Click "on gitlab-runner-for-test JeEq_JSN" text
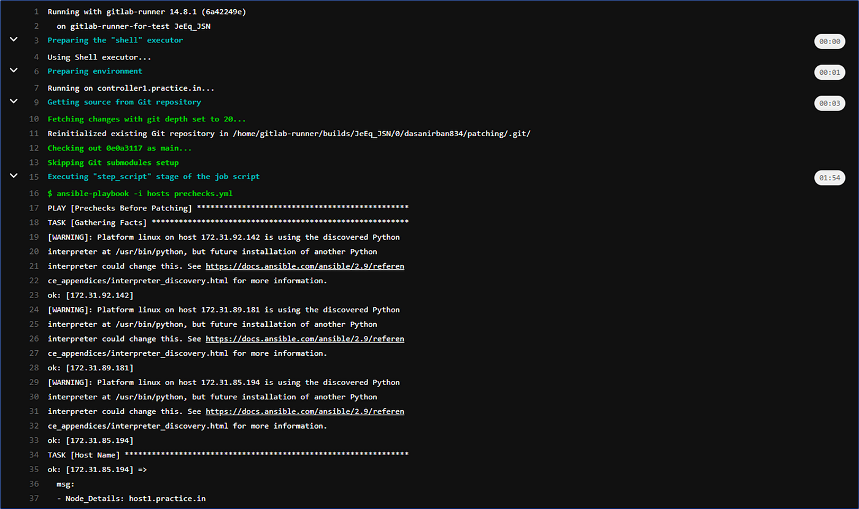859x509 pixels. [134, 26]
